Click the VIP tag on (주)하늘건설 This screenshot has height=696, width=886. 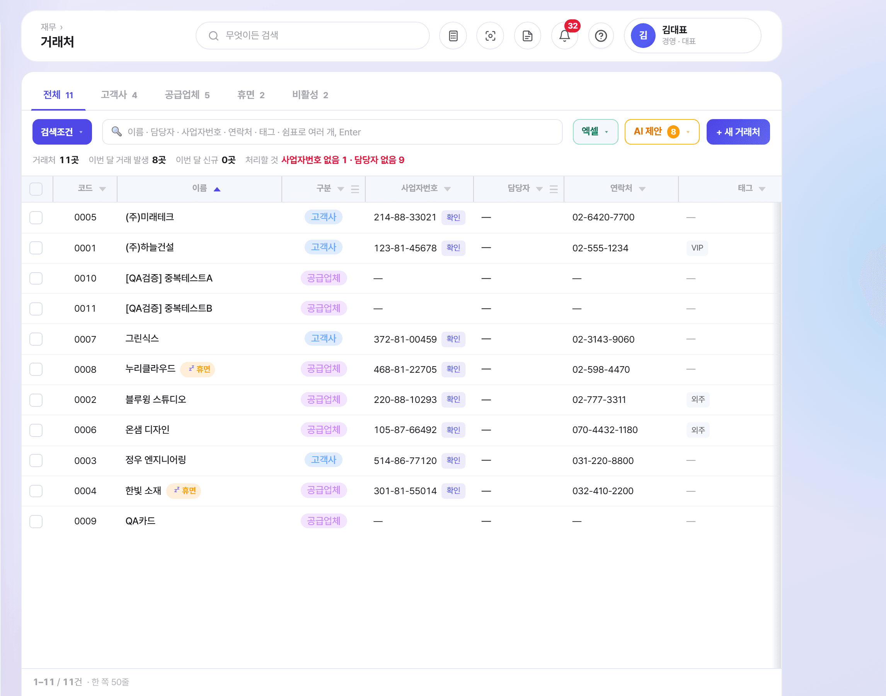(x=697, y=248)
